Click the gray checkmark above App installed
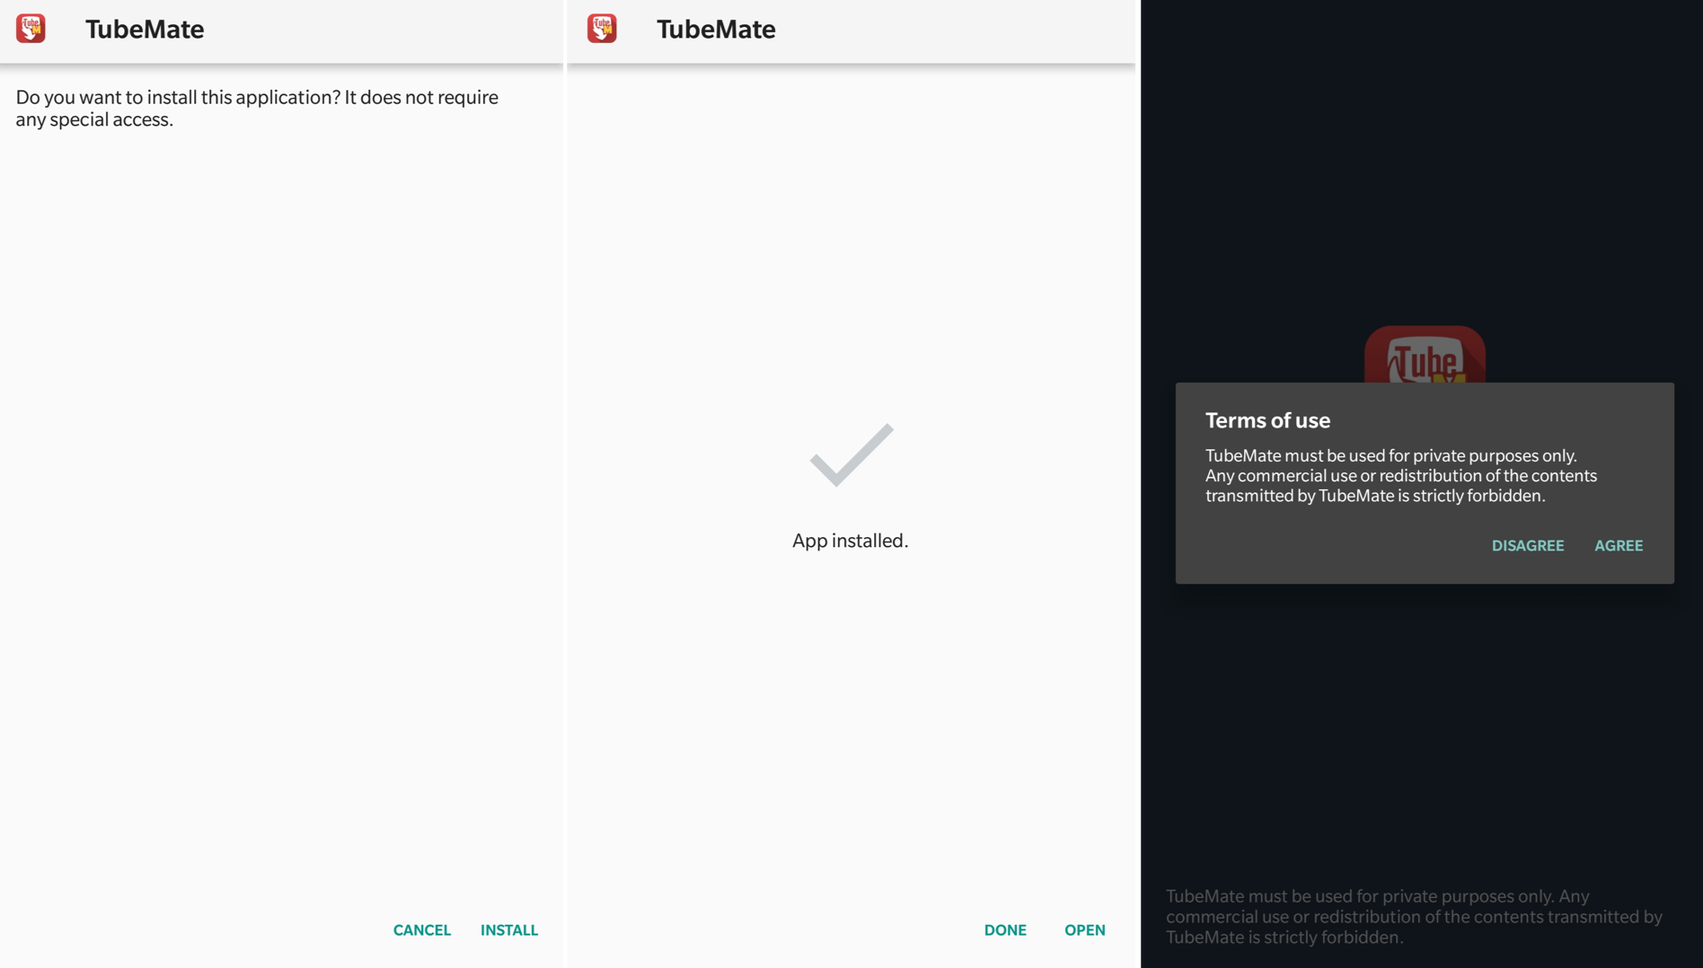This screenshot has height=968, width=1703. [x=851, y=454]
